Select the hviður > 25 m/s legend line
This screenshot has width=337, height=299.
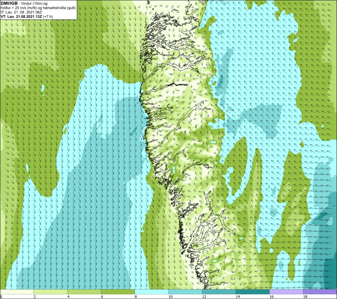pyautogui.click(x=38, y=8)
